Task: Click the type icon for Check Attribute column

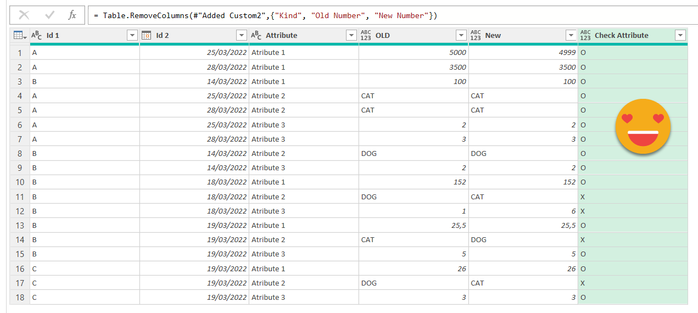Action: (585, 35)
